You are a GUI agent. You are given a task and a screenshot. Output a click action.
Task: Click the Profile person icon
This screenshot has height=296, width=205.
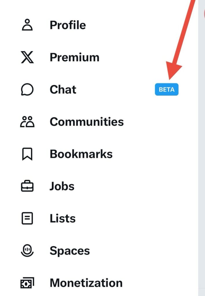tap(27, 25)
